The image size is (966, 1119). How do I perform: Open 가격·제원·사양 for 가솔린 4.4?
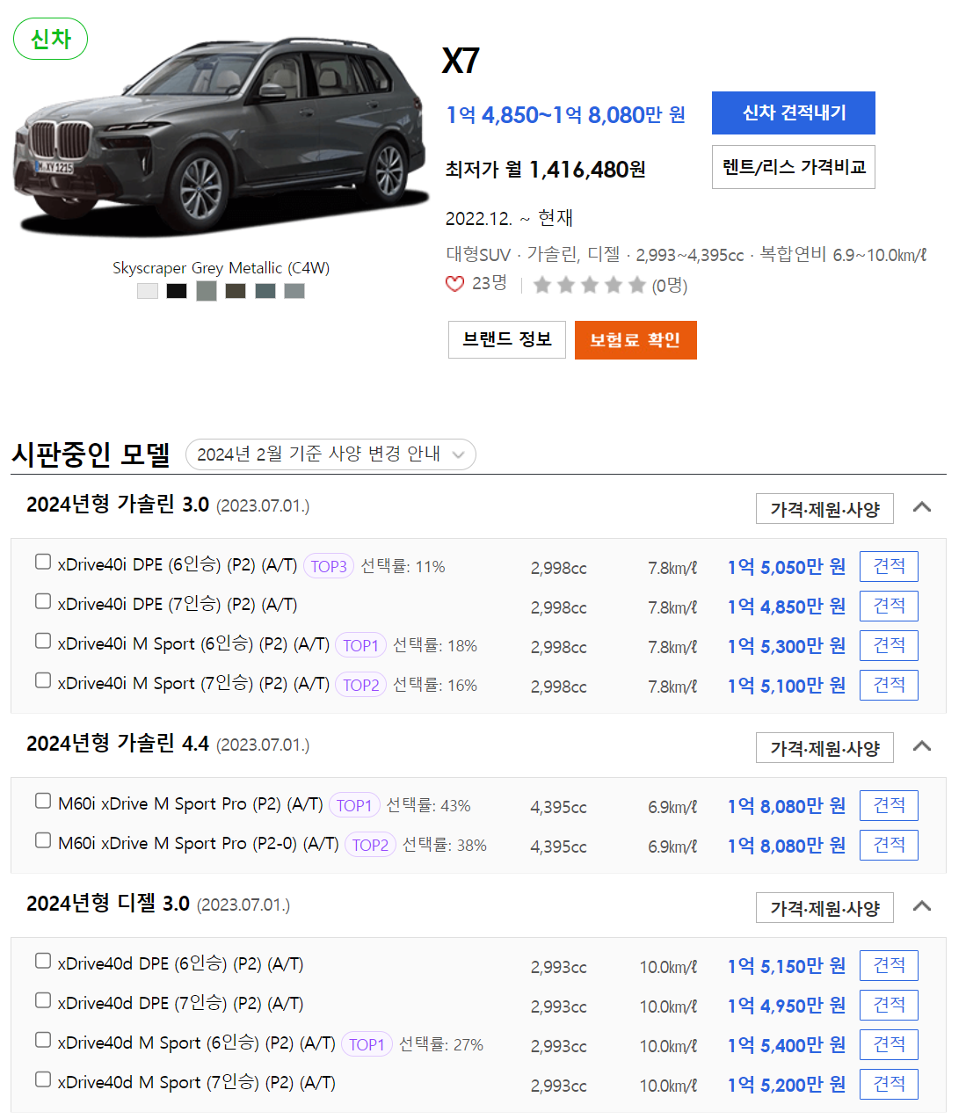click(x=824, y=748)
